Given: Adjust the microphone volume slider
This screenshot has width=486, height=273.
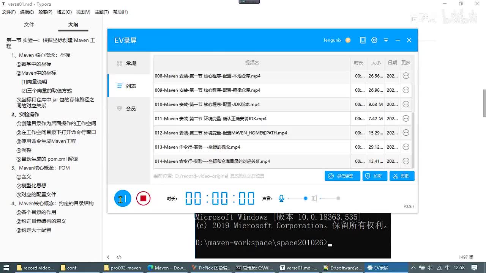Looking at the screenshot, I should click(x=297, y=198).
